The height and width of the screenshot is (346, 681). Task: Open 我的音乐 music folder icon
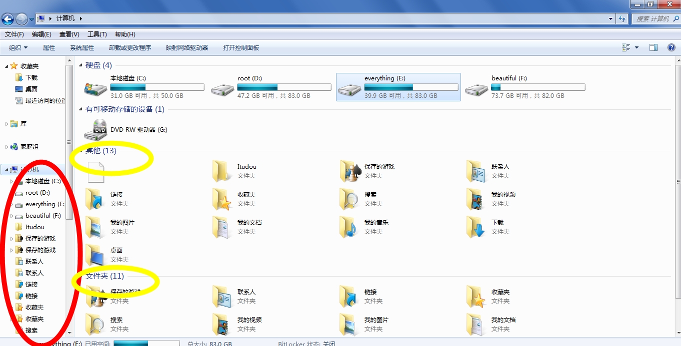click(349, 227)
